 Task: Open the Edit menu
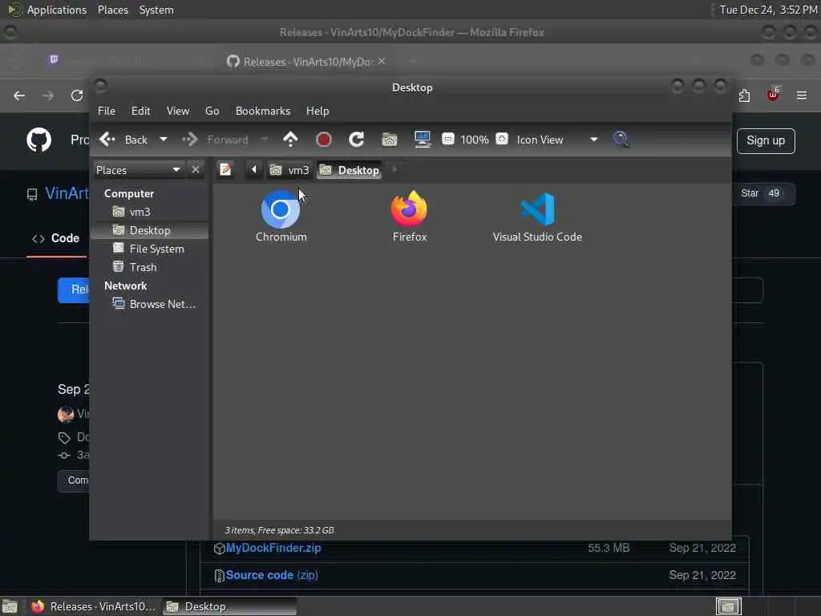(140, 111)
